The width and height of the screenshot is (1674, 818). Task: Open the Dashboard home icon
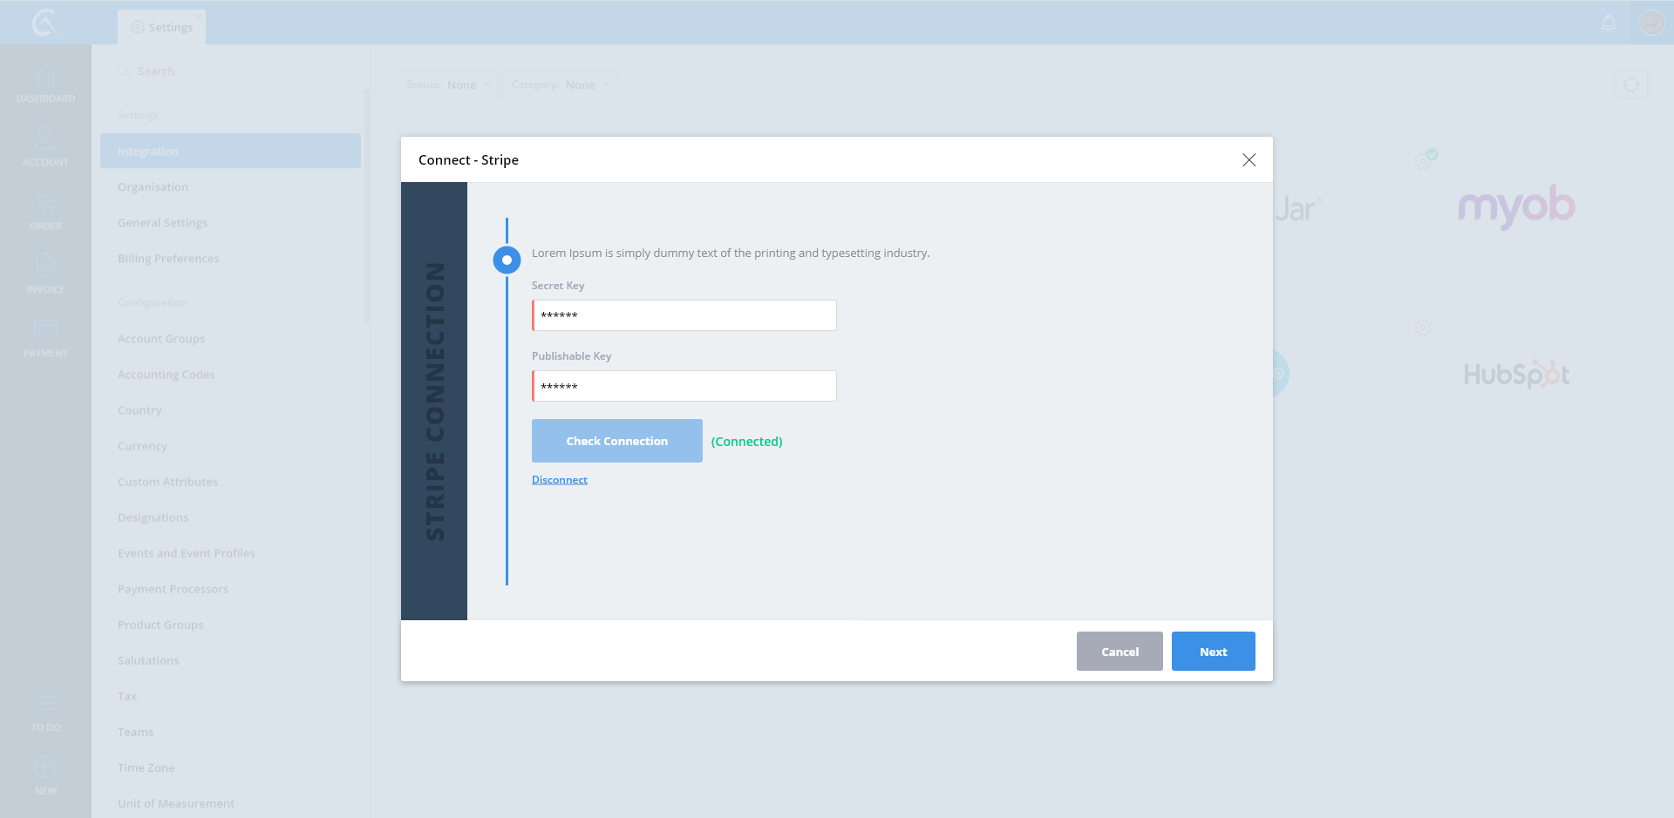[45, 78]
